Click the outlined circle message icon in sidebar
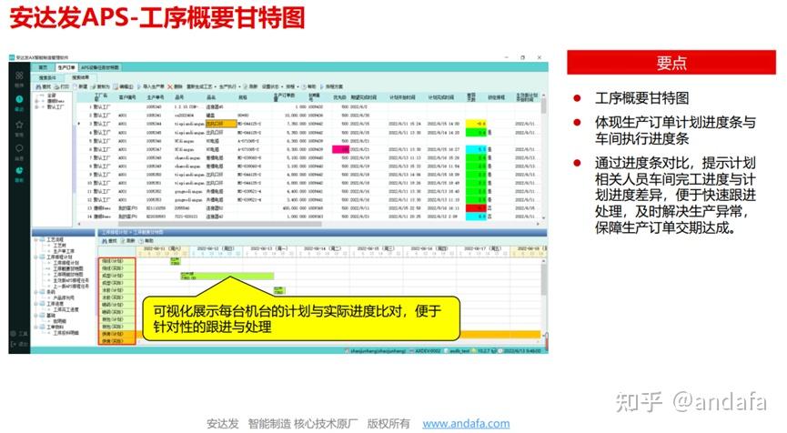Image resolution: width=787 pixels, height=433 pixels. pyautogui.click(x=19, y=148)
